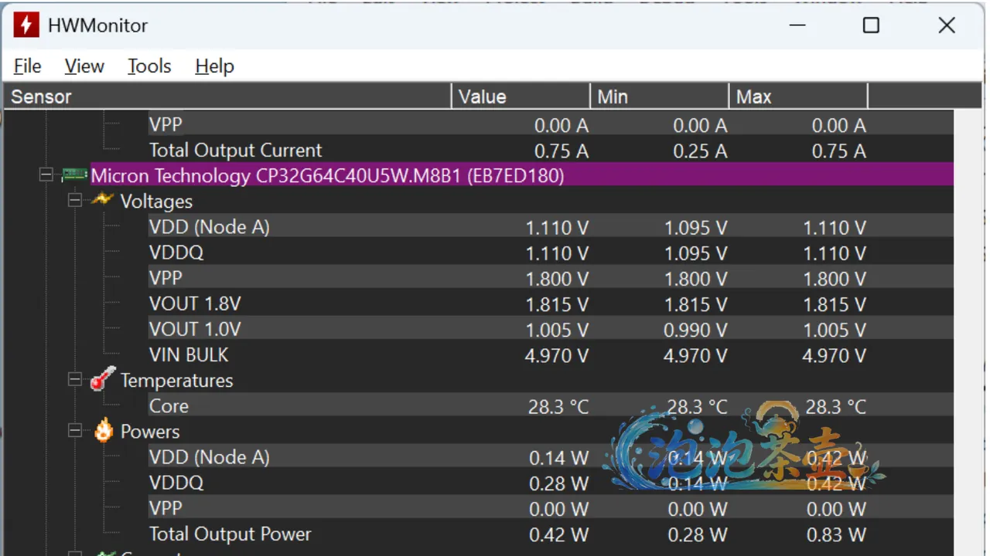
Task: Close the HWMonitor window
Action: pyautogui.click(x=947, y=25)
